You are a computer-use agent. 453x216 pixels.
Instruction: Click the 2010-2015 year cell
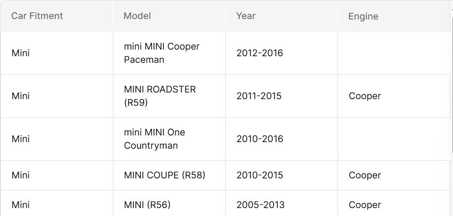(281, 175)
